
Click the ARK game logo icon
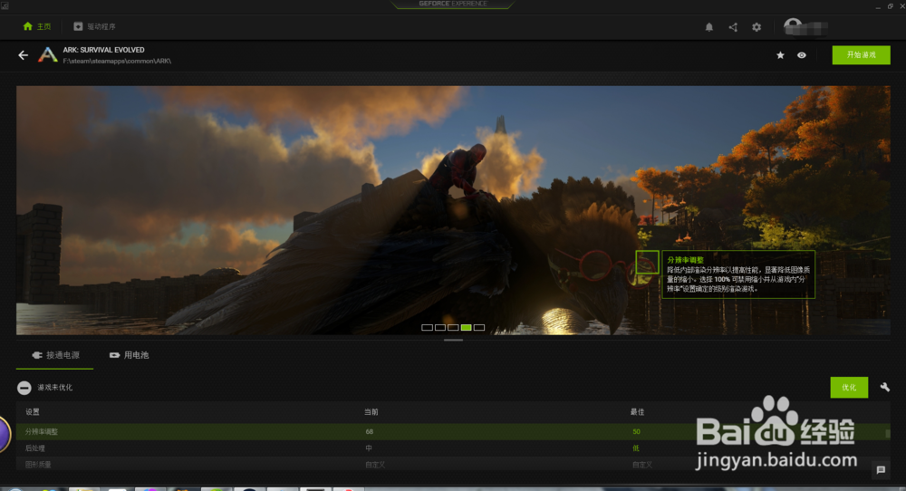pos(48,55)
